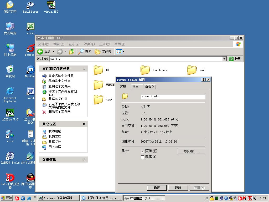The width and height of the screenshot is (269, 202).
Task: Switch to the 自定义 tab
Action: [149, 87]
